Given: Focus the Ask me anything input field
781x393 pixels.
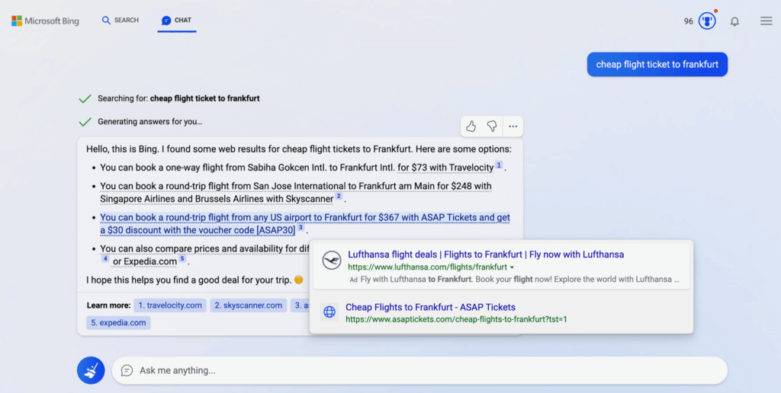Looking at the screenshot, I should pyautogui.click(x=419, y=371).
